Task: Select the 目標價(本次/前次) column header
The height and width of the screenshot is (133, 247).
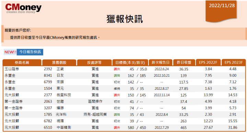Action: pyautogui.click(x=130, y=62)
